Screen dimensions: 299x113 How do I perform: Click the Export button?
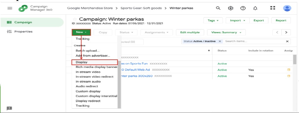coord(259,20)
